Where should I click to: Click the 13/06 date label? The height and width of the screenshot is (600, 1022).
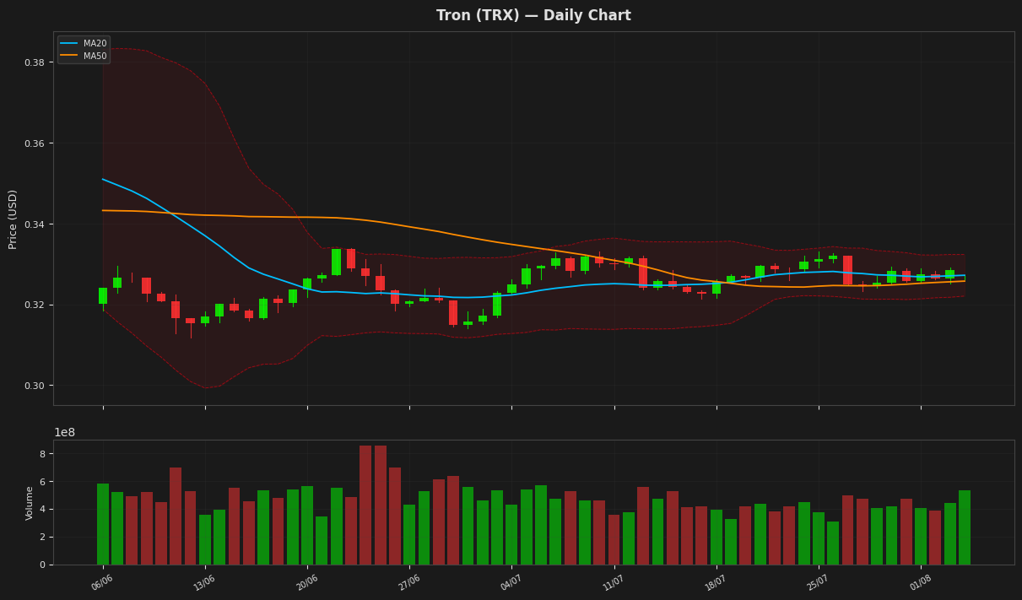pyautogui.click(x=204, y=582)
